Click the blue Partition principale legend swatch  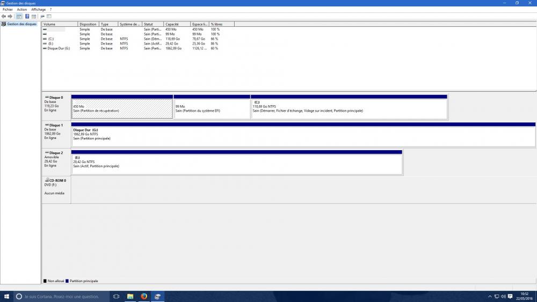pyautogui.click(x=67, y=281)
